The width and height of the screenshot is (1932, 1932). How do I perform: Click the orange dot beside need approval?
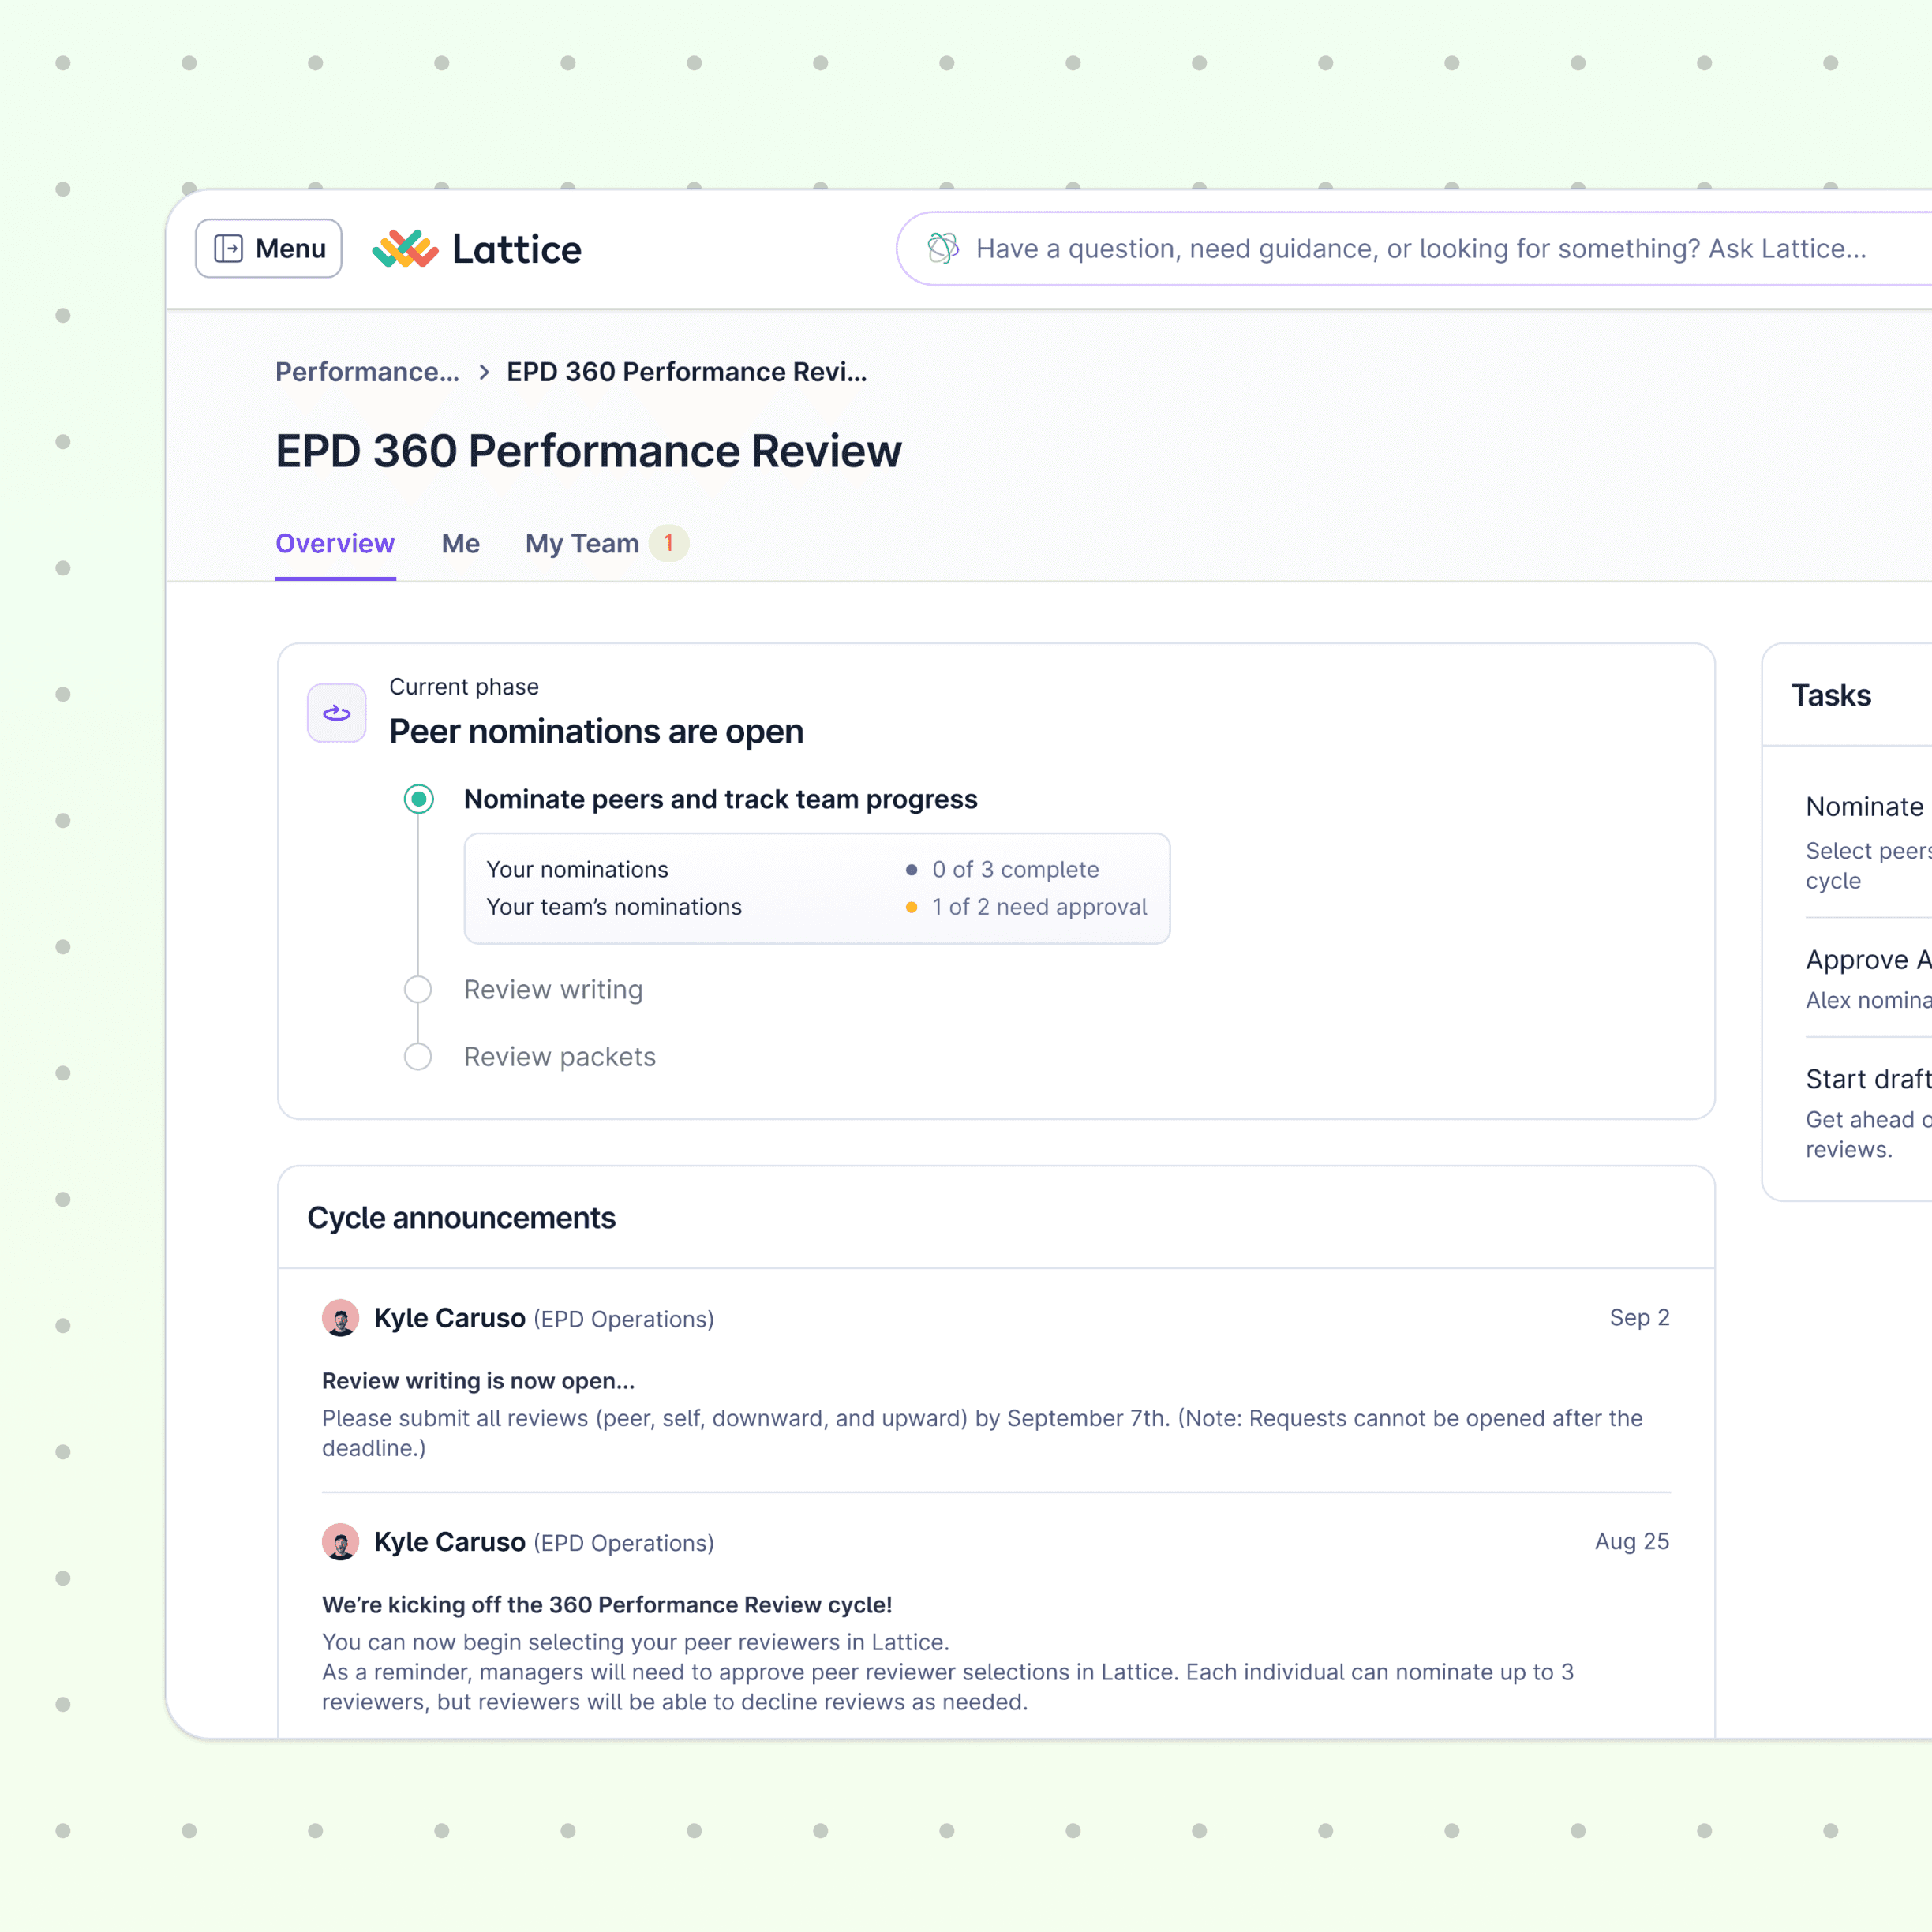click(x=911, y=907)
